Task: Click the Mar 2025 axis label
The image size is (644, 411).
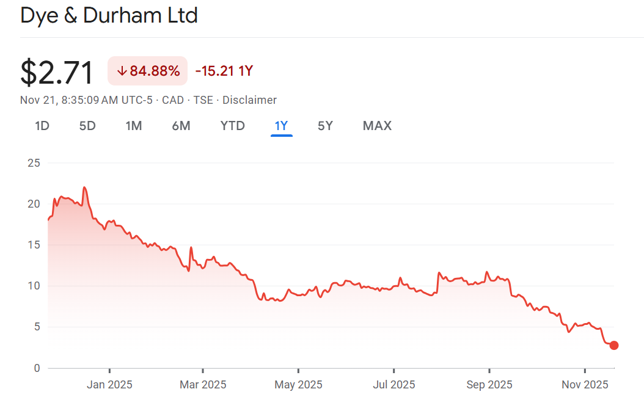Action: [203, 385]
